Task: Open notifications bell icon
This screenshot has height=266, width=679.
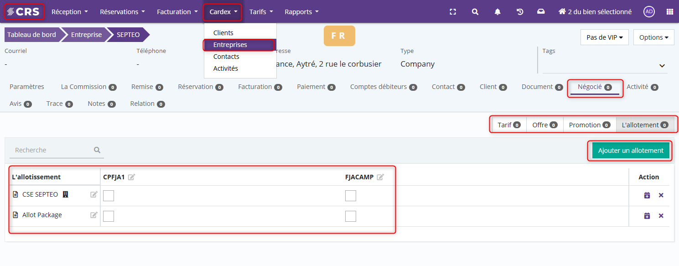Action: [x=498, y=12]
